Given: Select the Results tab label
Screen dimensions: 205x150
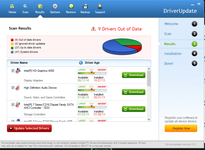Looking at the screenshot, I should [40, 12].
